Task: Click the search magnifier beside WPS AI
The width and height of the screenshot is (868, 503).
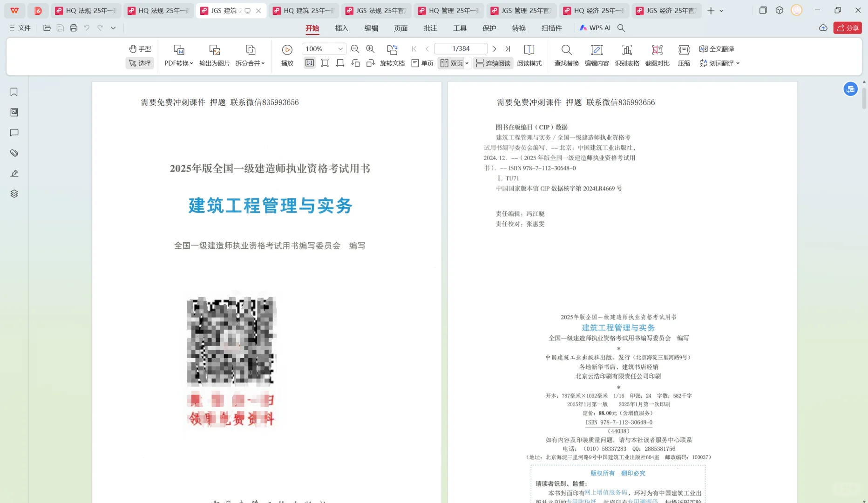Action: point(621,28)
